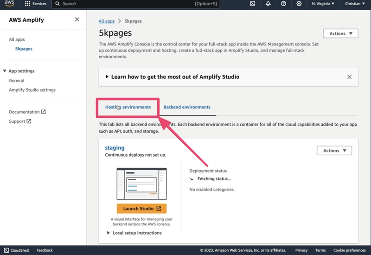Collapse the App settings section
The height and width of the screenshot is (255, 371).
point(19,71)
